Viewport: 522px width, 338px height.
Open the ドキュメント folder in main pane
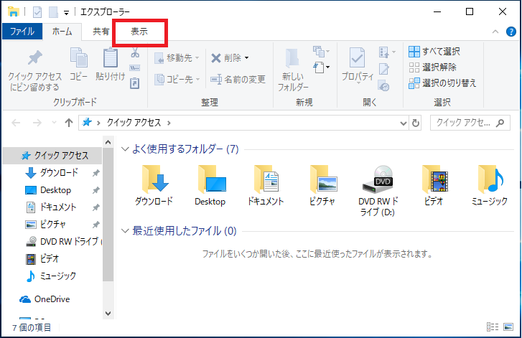pyautogui.click(x=266, y=186)
